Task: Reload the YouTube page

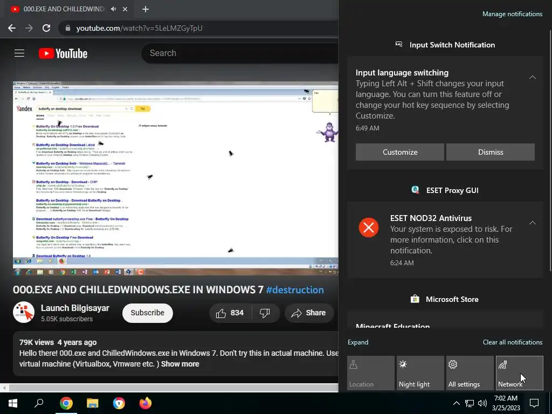Action: pyautogui.click(x=46, y=28)
